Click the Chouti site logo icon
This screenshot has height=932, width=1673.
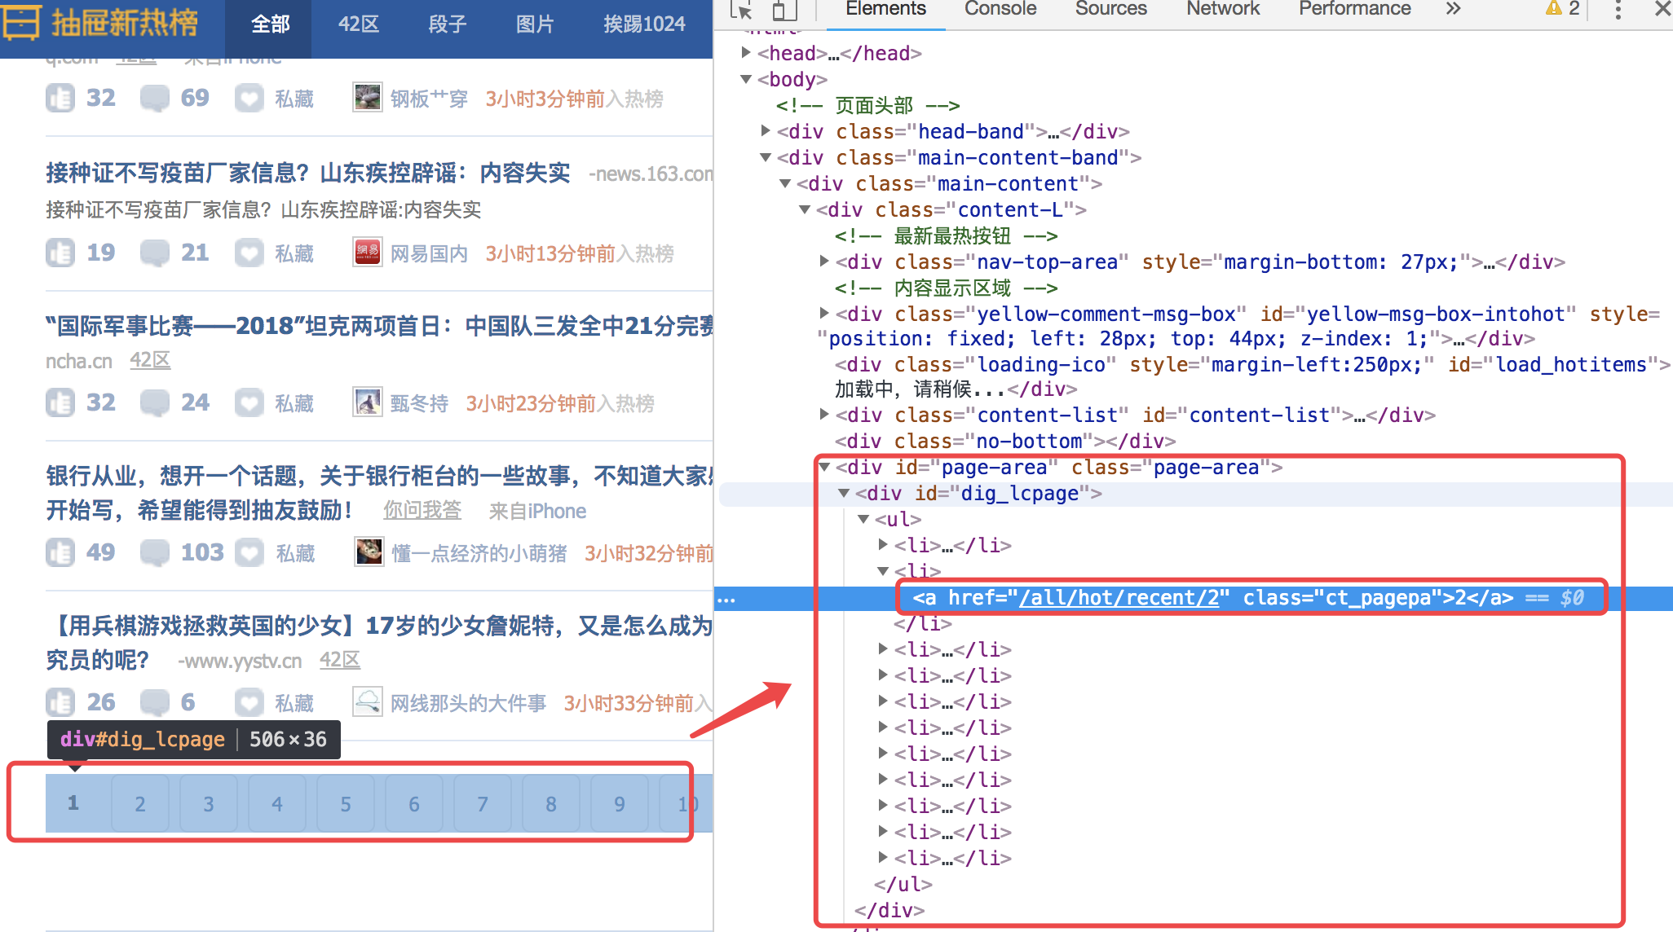point(21,23)
